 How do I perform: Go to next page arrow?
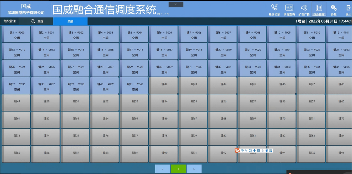(194, 169)
